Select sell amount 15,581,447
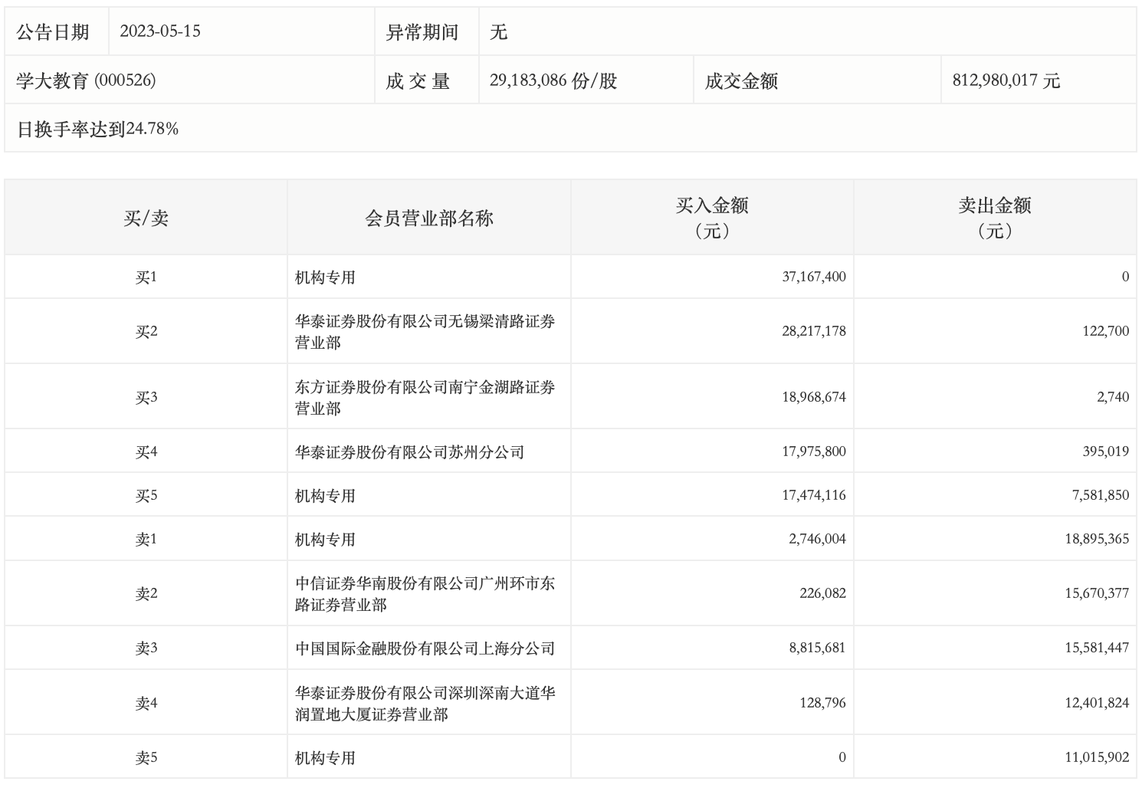The image size is (1142, 788). pos(1097,648)
